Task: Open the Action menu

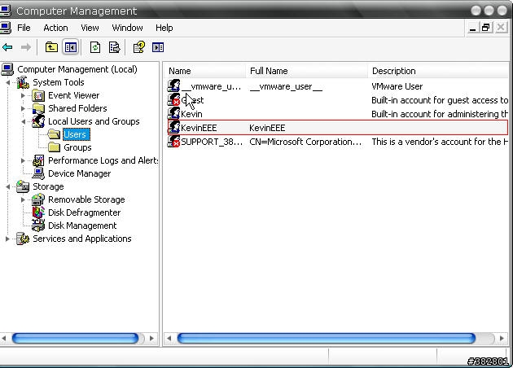Action: [55, 28]
